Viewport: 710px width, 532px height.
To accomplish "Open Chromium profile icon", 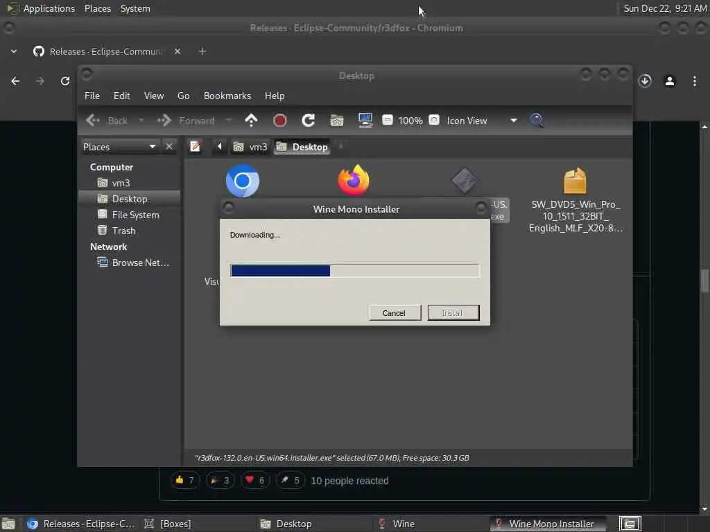I will (670, 81).
